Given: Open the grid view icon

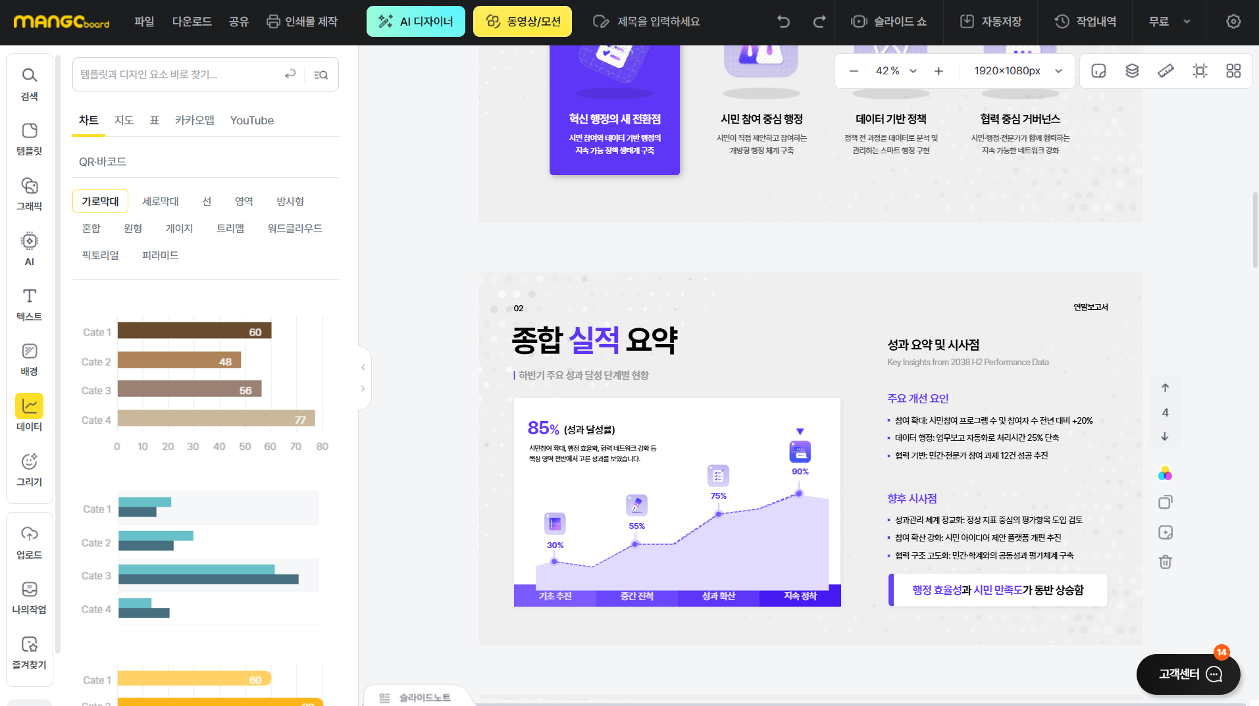Looking at the screenshot, I should click(x=1233, y=71).
